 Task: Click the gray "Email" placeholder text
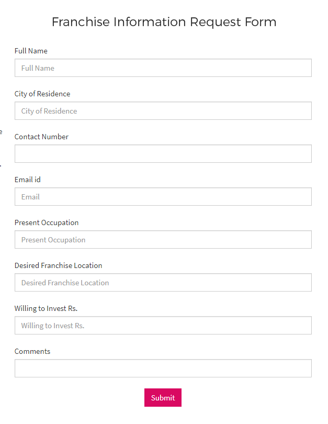click(30, 197)
